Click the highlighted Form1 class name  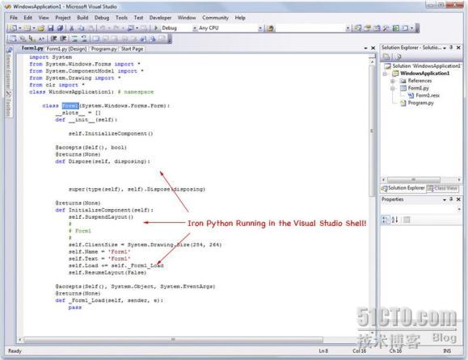[x=70, y=106]
